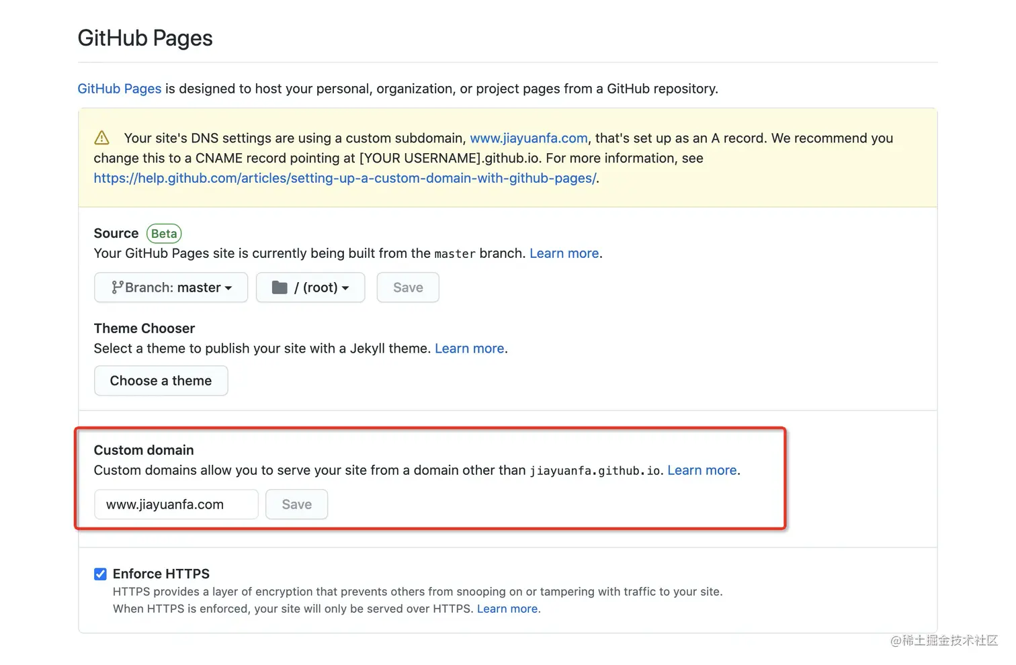Open the Branch: master dropdown
The width and height of the screenshot is (1016, 665).
[x=171, y=287]
